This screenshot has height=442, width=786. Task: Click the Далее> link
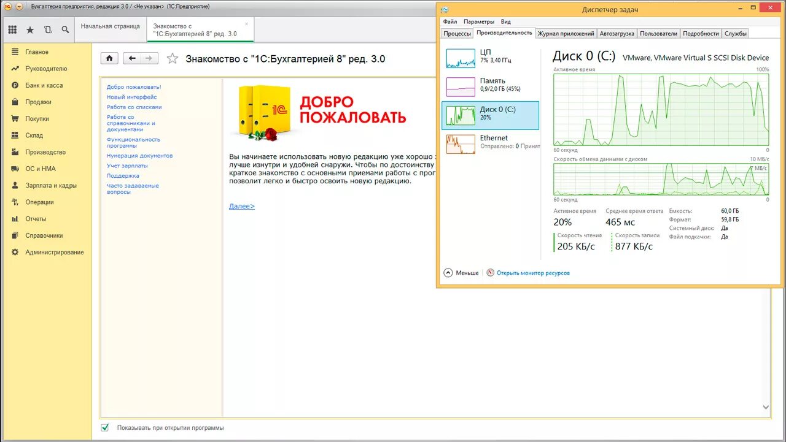click(242, 206)
